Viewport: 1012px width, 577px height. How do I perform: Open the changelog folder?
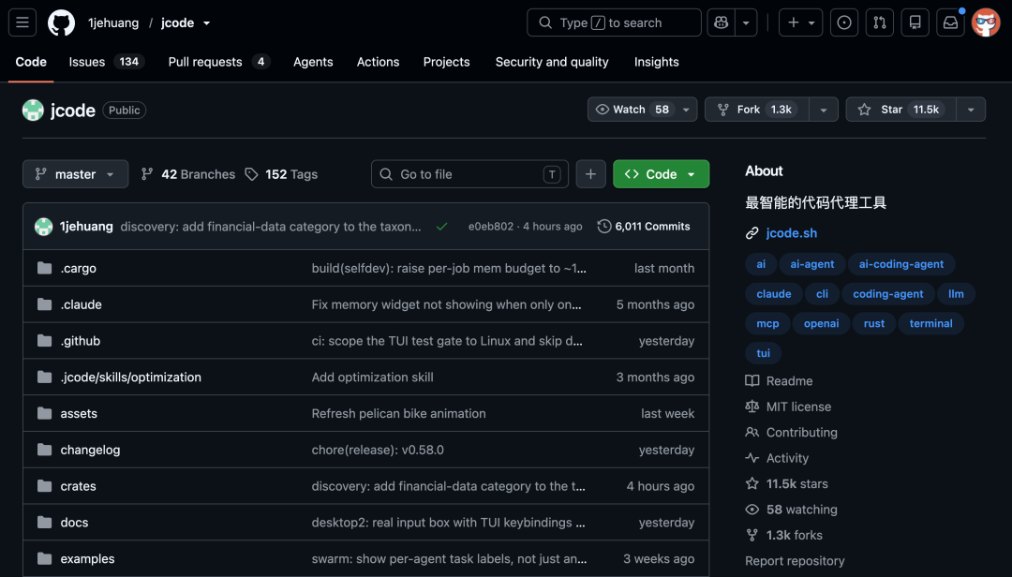(90, 450)
